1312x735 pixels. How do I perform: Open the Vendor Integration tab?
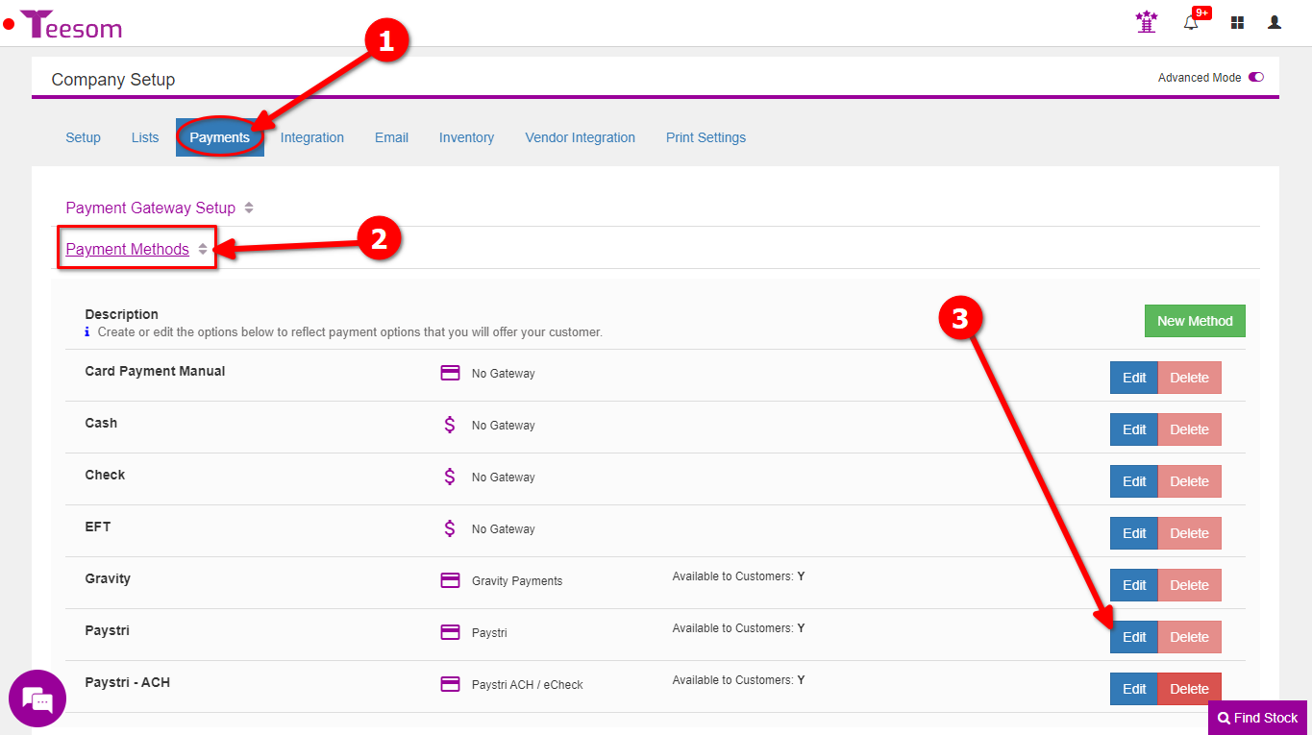[x=581, y=137]
